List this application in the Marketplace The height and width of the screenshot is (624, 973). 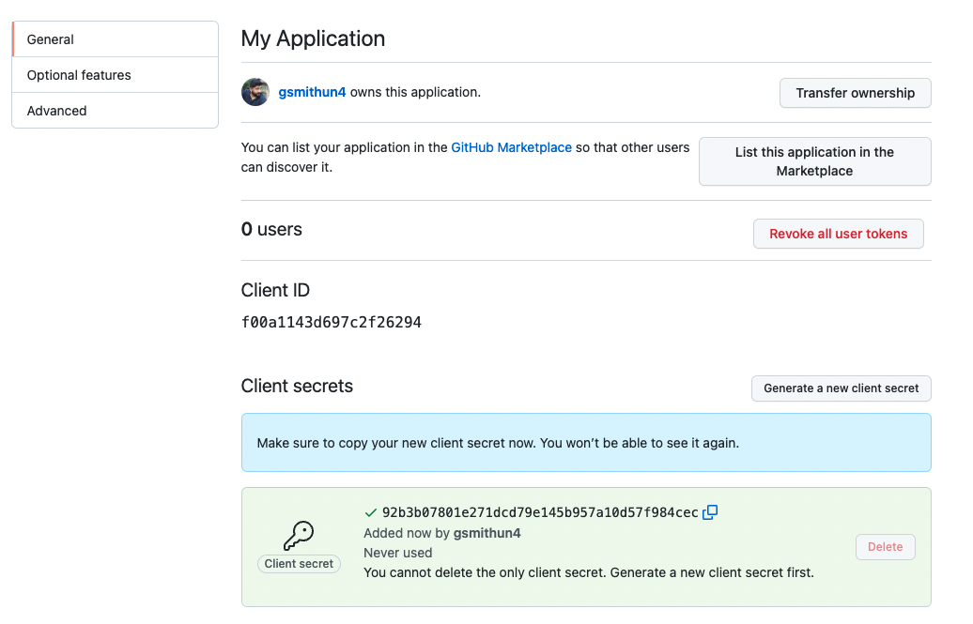click(x=814, y=161)
